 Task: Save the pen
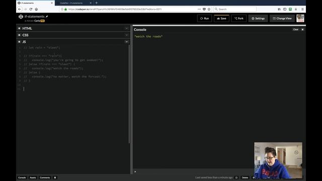click(x=221, y=18)
